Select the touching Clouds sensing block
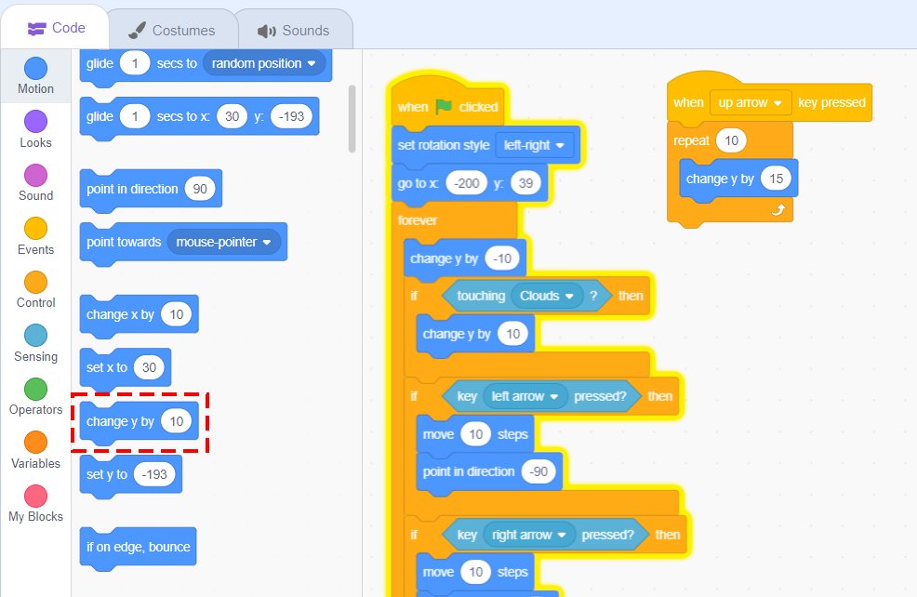This screenshot has height=597, width=917. 527,296
